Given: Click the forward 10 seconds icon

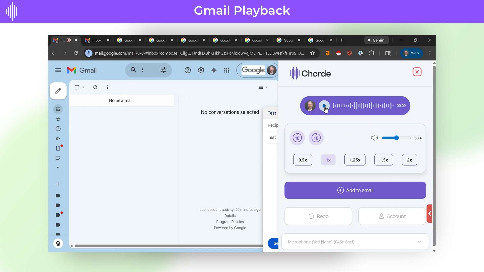Looking at the screenshot, I should click(316, 138).
